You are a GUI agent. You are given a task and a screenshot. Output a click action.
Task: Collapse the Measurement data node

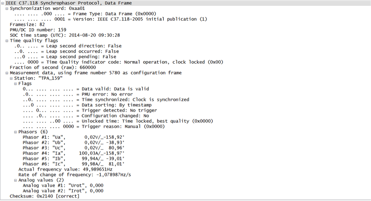[x=7, y=73]
